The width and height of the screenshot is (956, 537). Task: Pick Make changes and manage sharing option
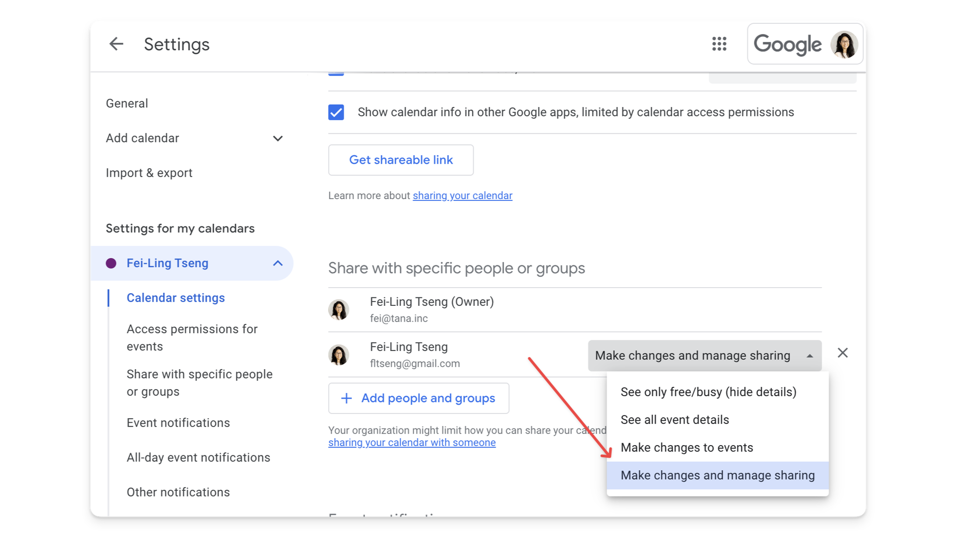coord(717,475)
